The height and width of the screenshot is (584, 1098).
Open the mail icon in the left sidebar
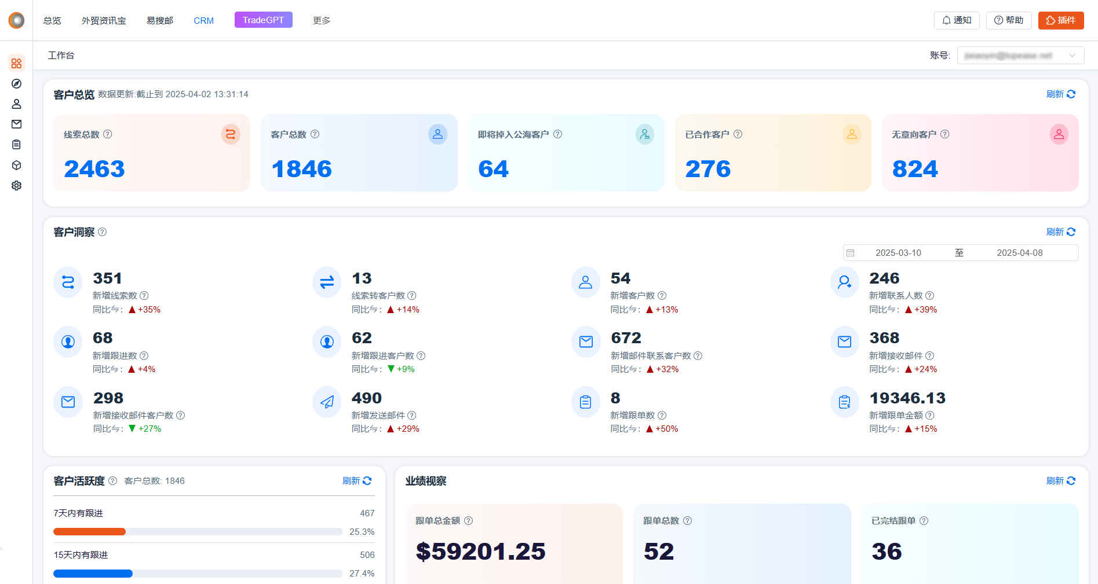[16, 124]
